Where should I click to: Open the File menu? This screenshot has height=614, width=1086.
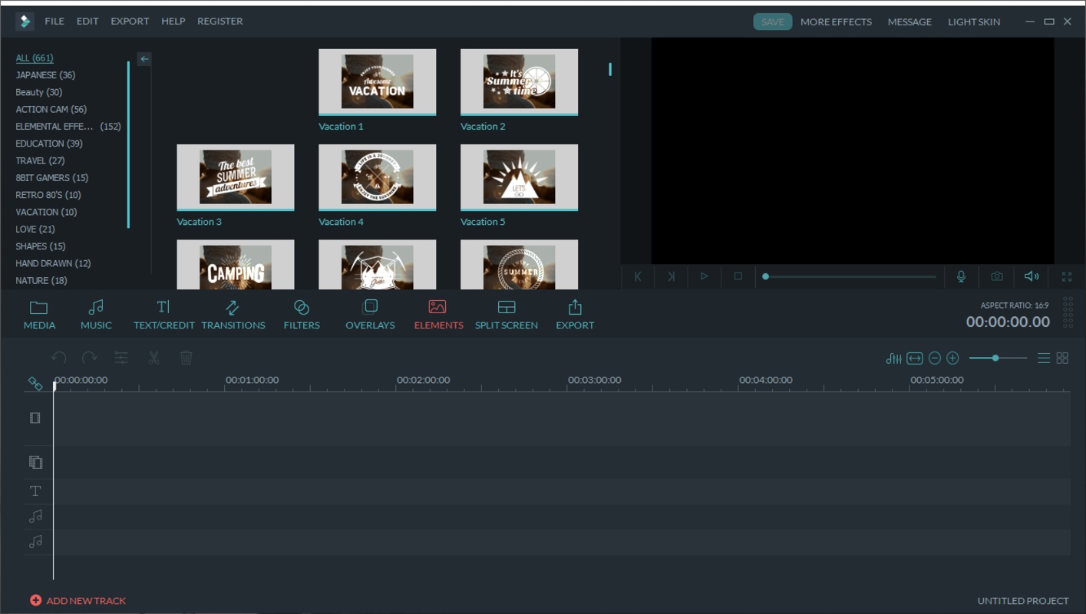(54, 21)
